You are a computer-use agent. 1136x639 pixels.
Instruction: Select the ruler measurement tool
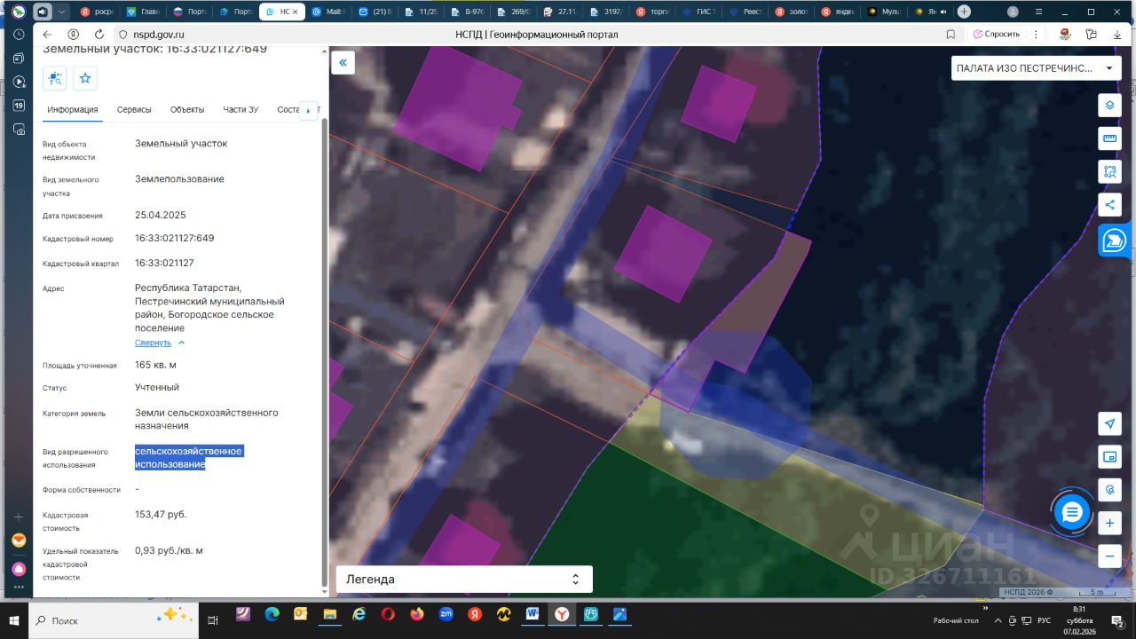[1108, 138]
